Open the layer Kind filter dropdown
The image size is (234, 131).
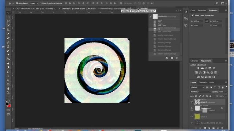197,87
